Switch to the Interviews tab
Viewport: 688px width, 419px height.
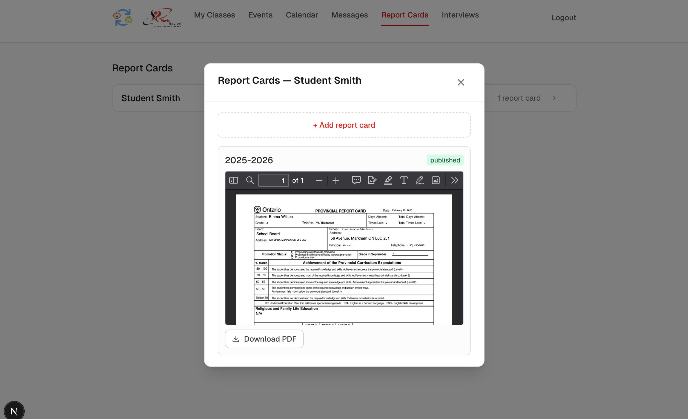tap(460, 15)
